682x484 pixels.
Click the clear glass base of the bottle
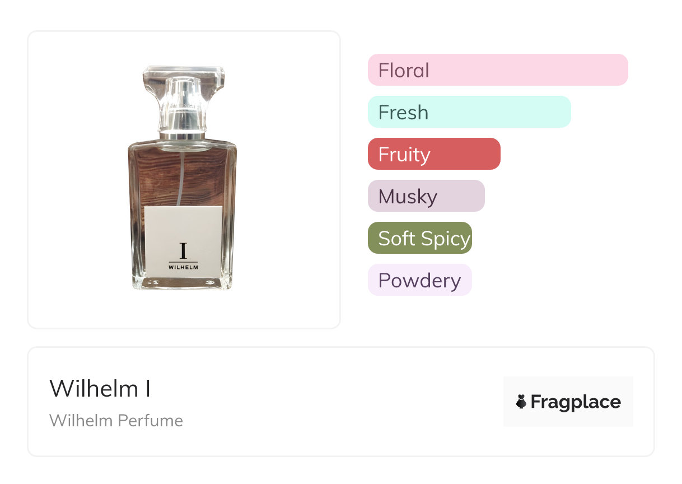[x=183, y=283]
